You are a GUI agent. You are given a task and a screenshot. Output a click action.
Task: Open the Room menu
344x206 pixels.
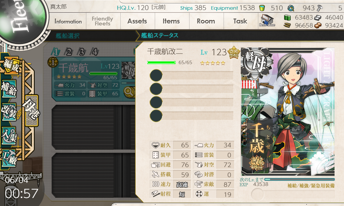206,21
